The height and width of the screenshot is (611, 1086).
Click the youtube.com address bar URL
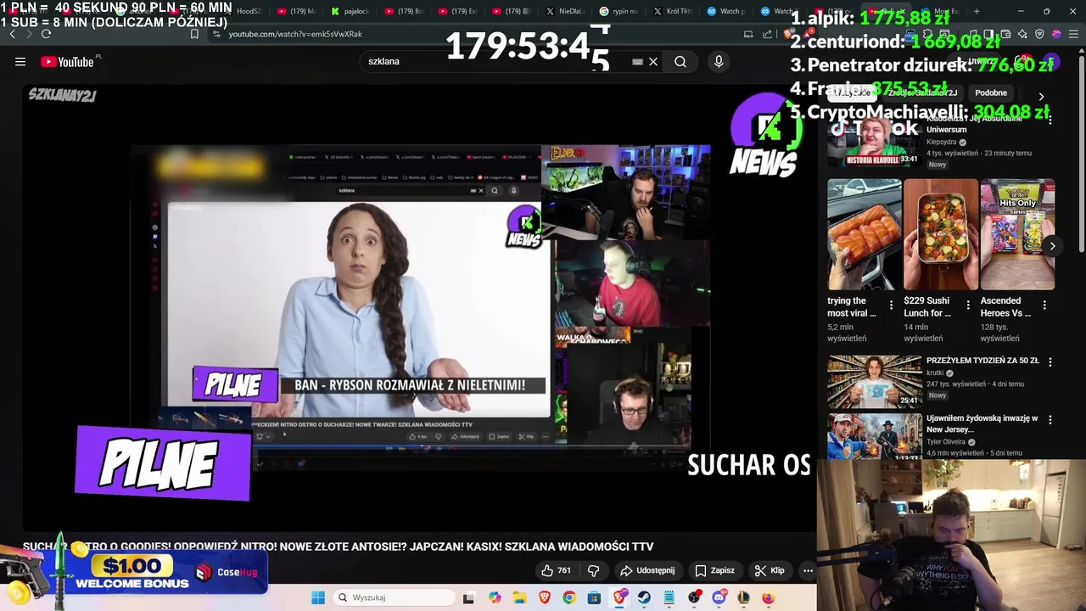pos(295,34)
